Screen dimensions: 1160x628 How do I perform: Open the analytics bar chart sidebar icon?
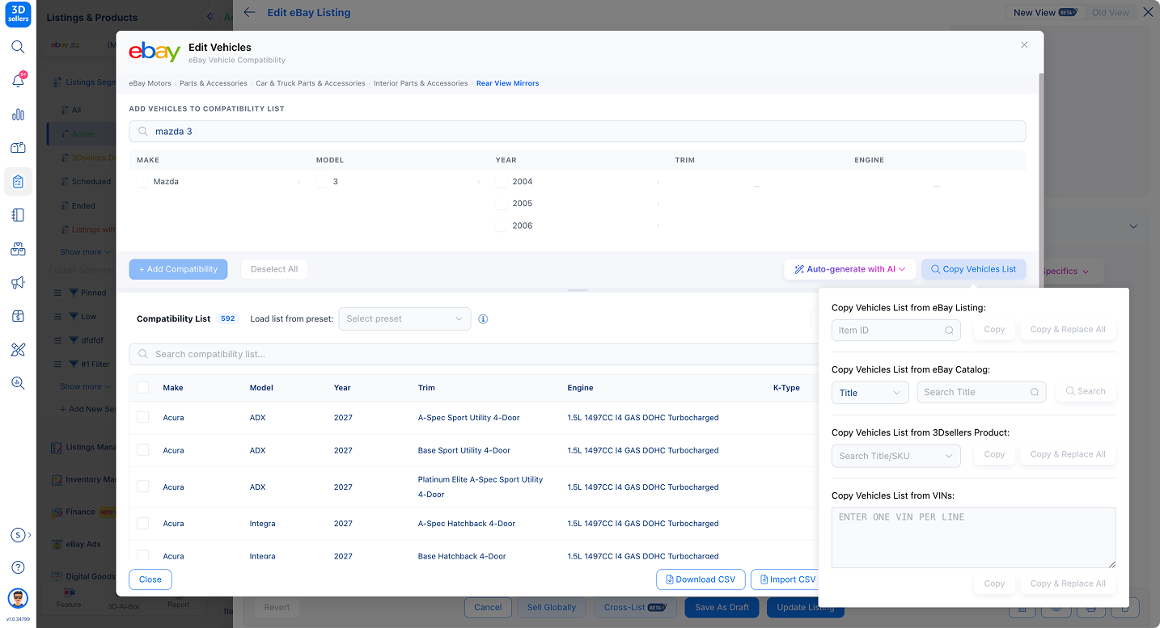click(18, 115)
